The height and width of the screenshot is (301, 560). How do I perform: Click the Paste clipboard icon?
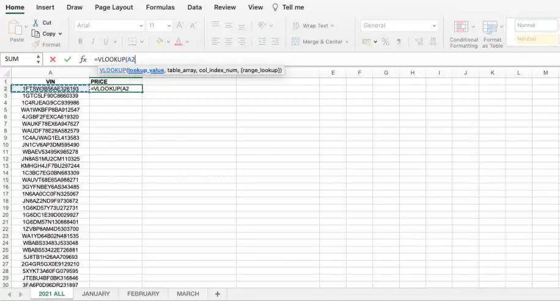coord(15,27)
